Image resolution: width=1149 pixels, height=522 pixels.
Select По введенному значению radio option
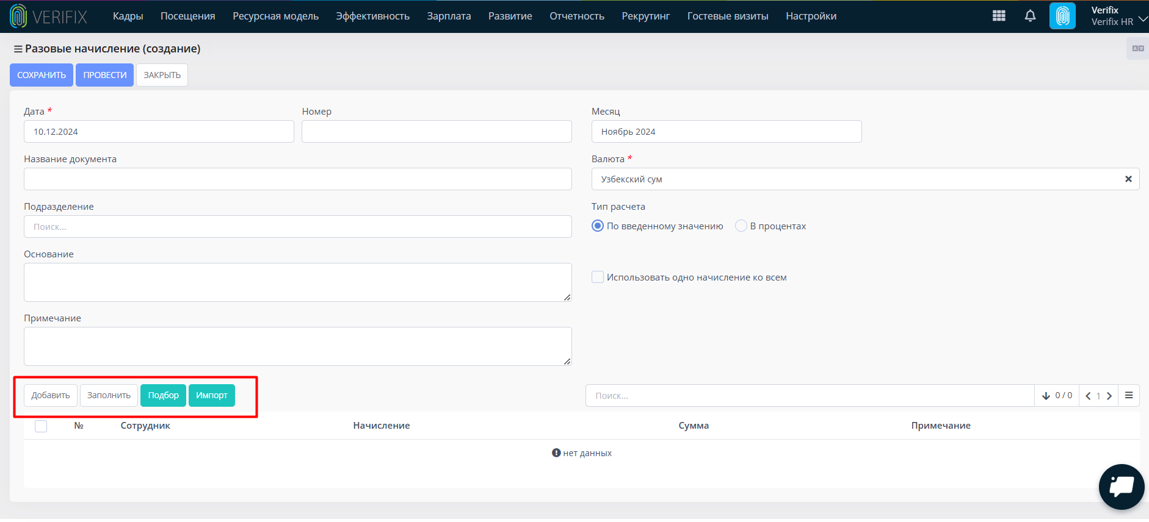click(598, 226)
